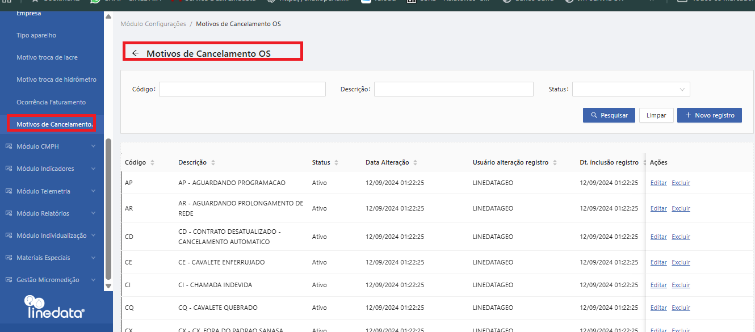Click the linedata logo in sidebar
The height and width of the screenshot is (332, 755).
click(x=54, y=307)
